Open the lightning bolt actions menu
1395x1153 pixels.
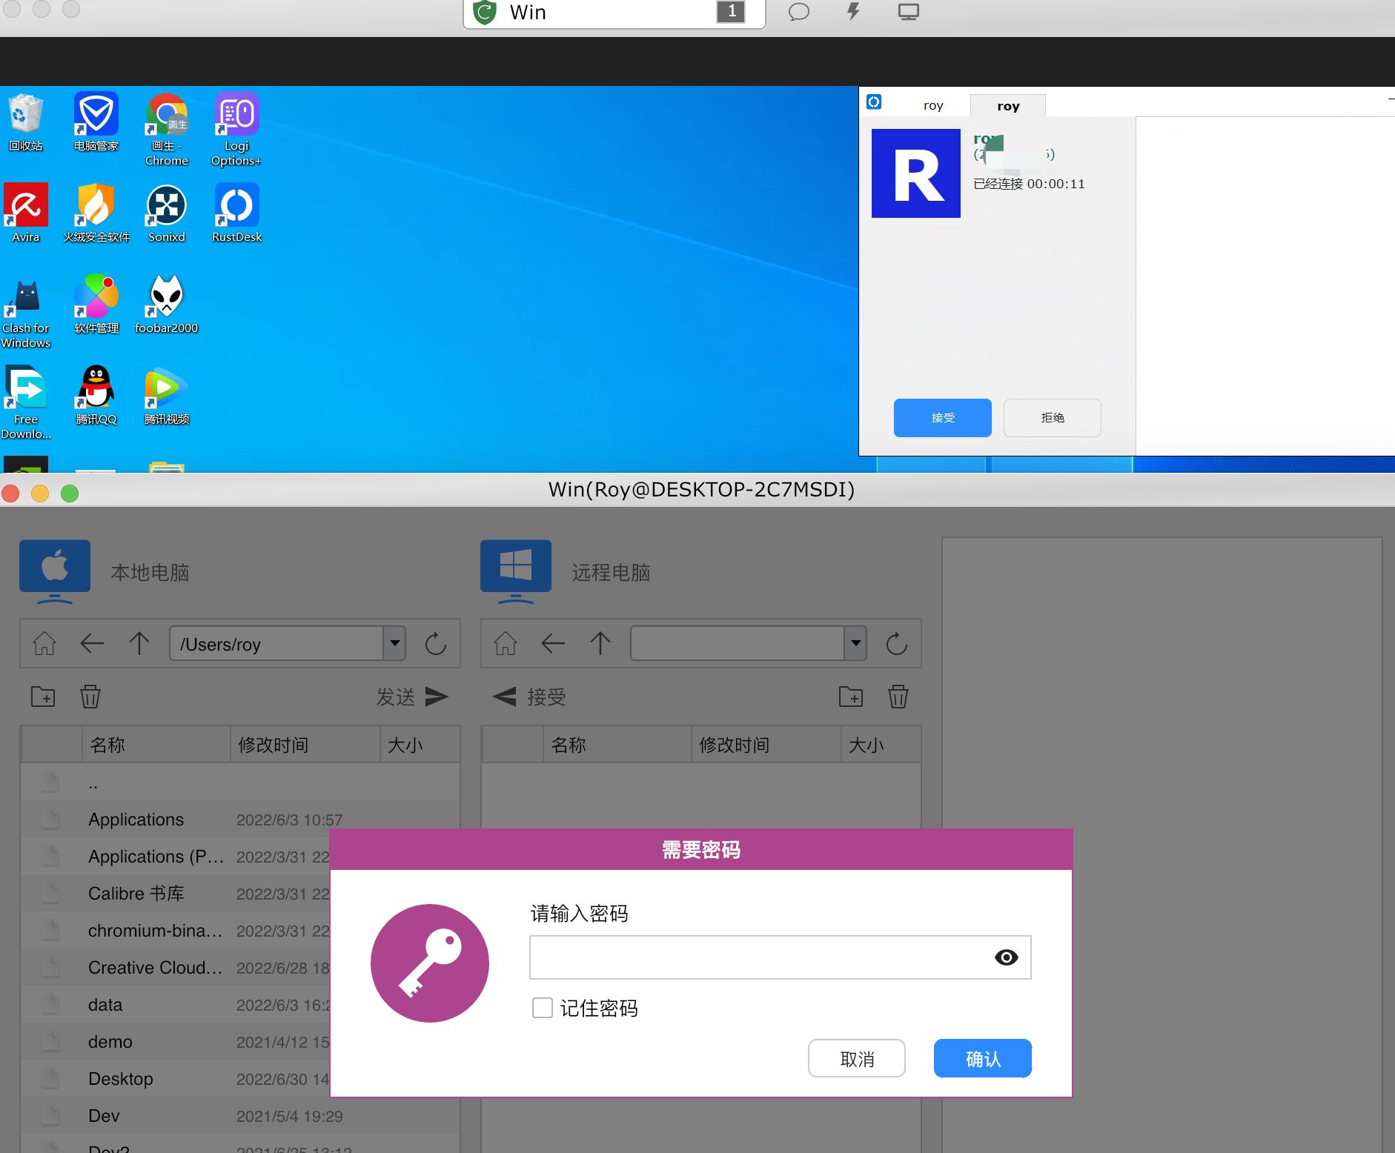pyautogui.click(x=854, y=12)
